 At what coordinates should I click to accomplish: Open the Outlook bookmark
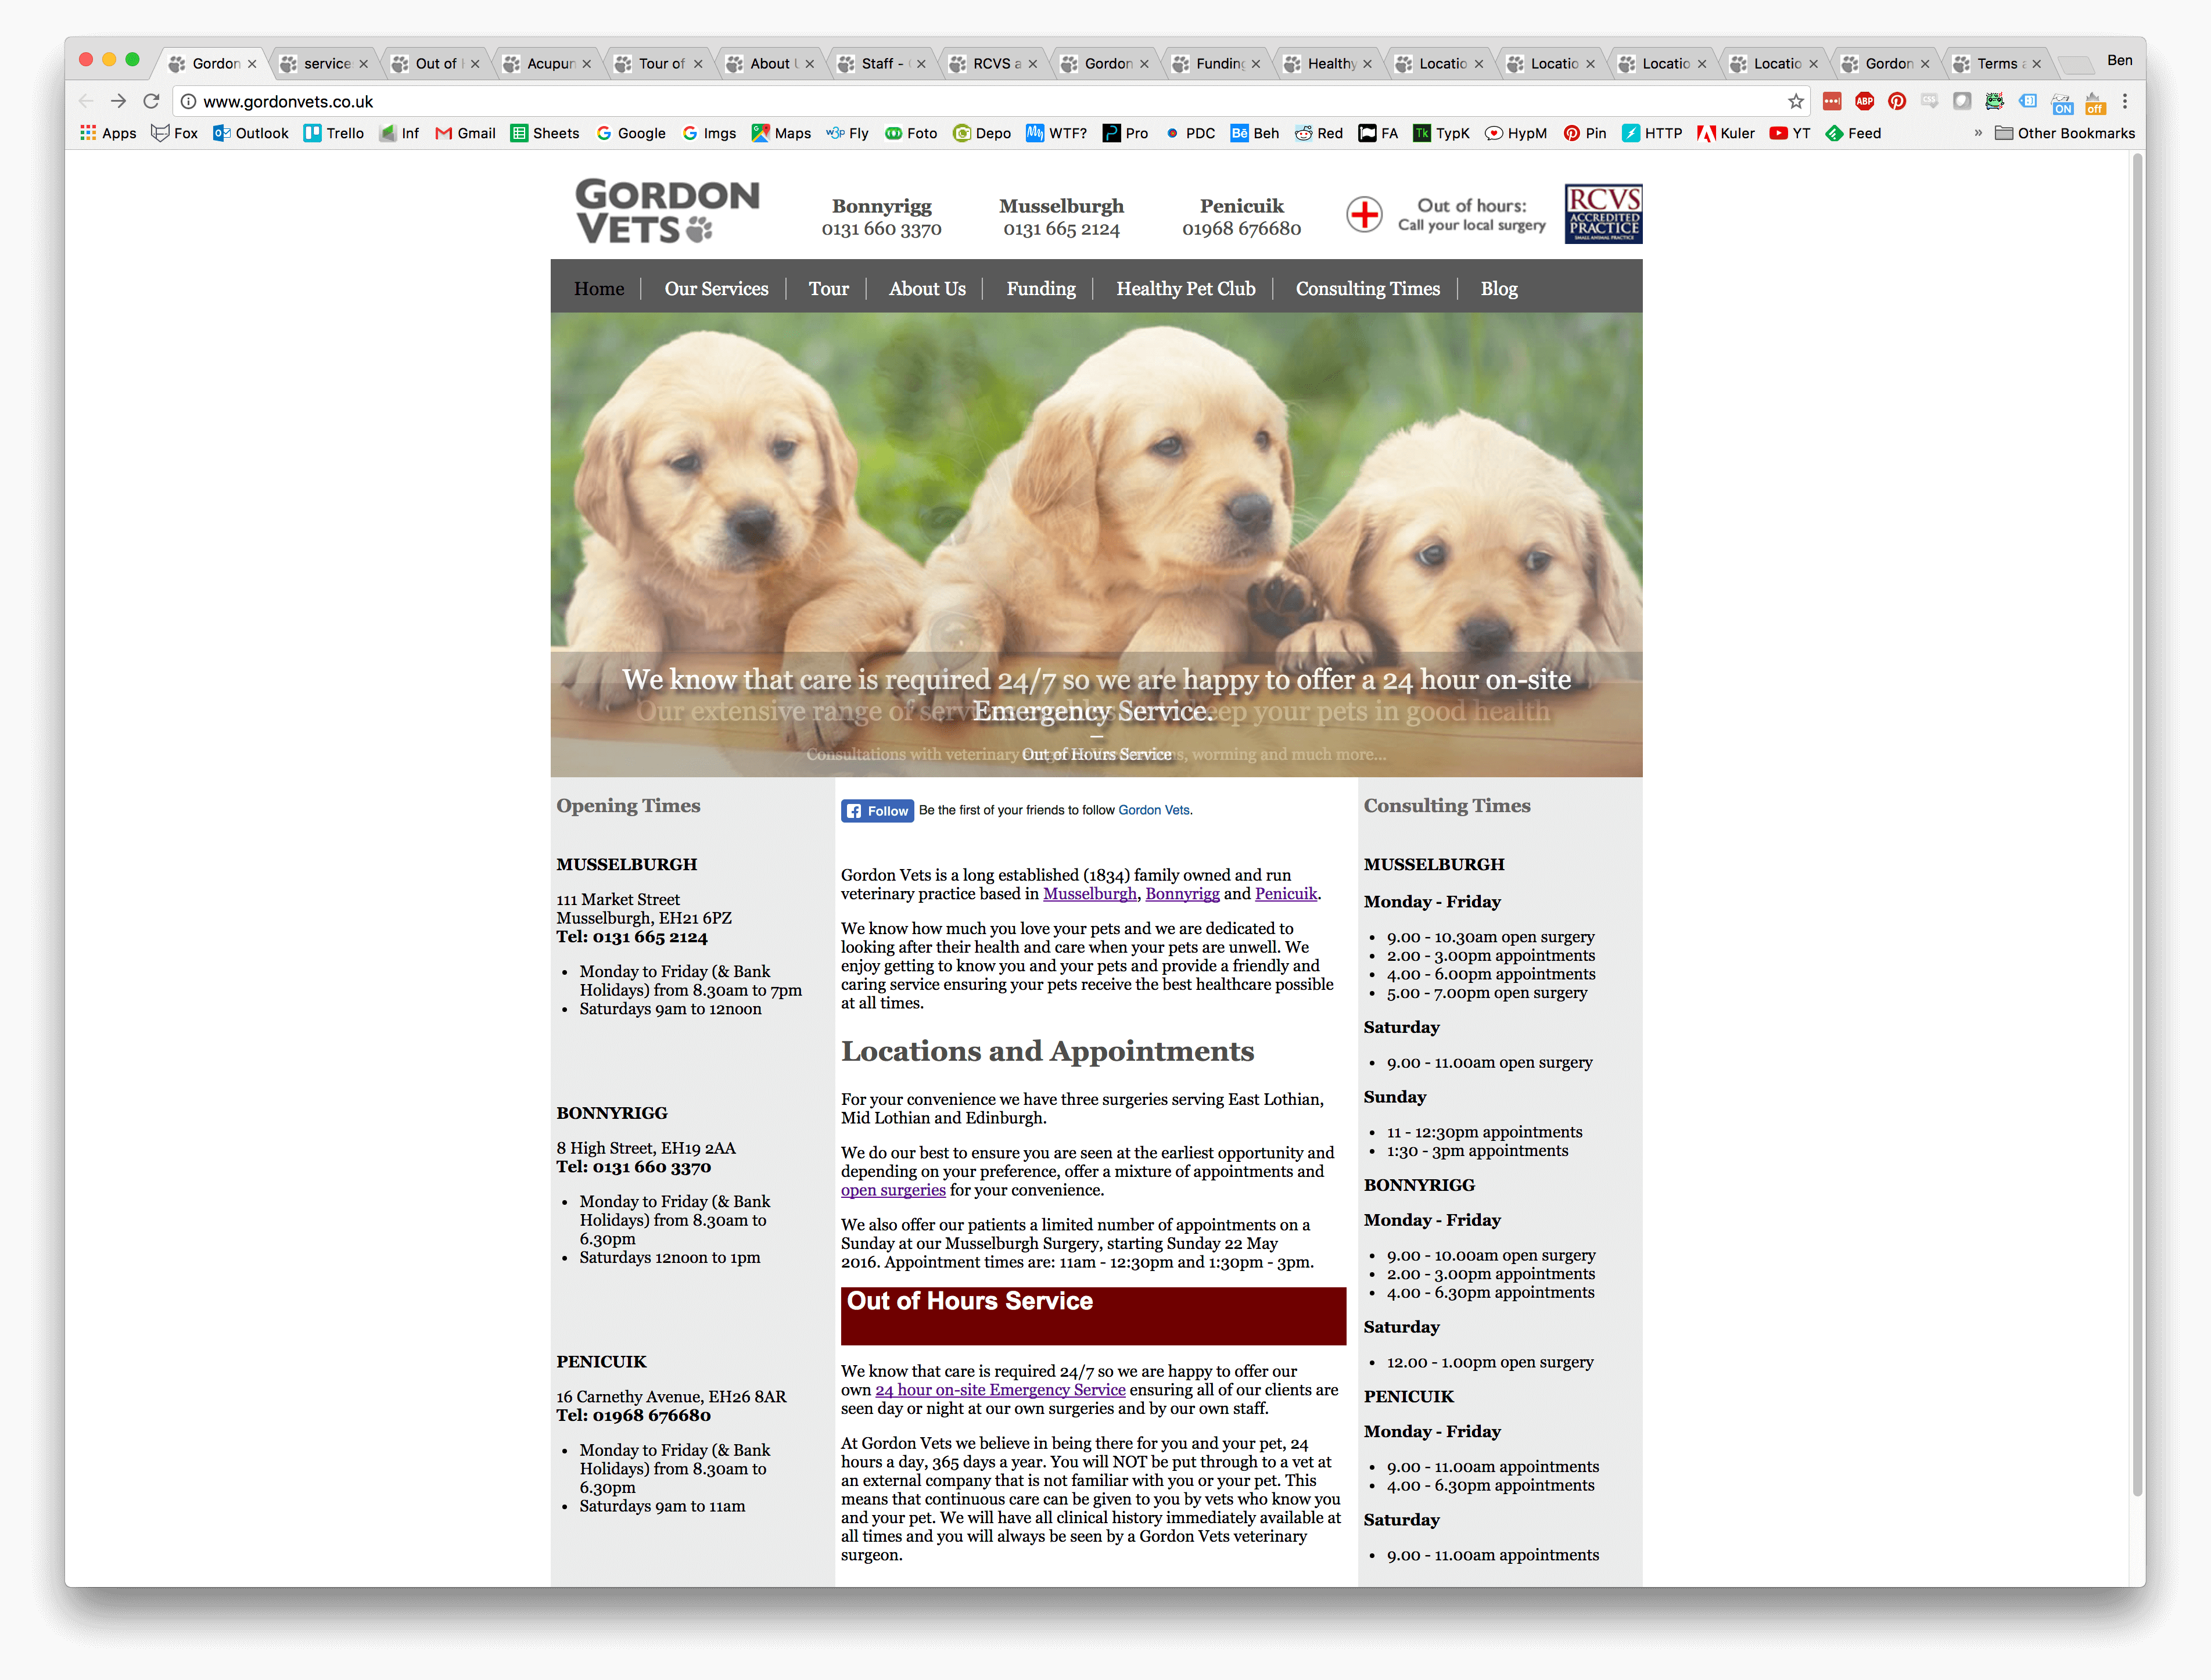point(251,133)
